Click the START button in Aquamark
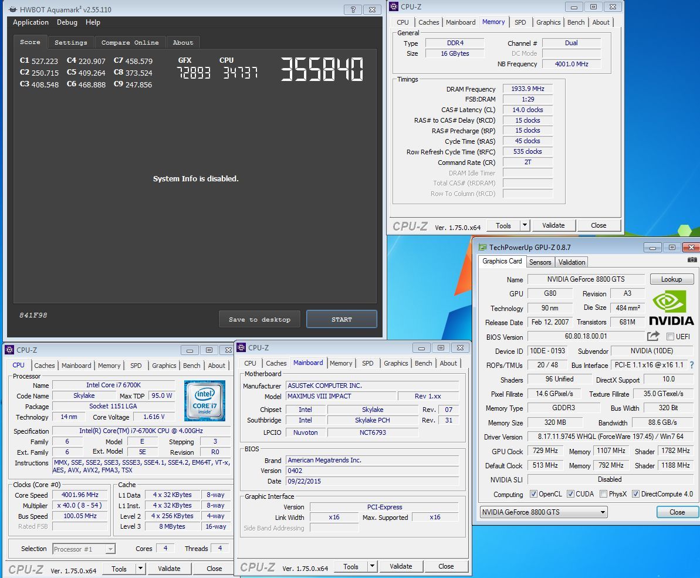The image size is (700, 578). click(x=341, y=319)
